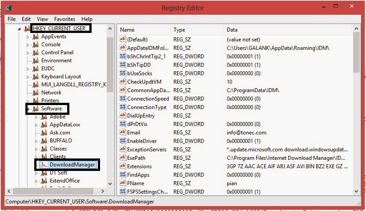This screenshot has width=366, height=211.
Task: Click tree pane scroll-down arrow
Action: click(x=110, y=184)
